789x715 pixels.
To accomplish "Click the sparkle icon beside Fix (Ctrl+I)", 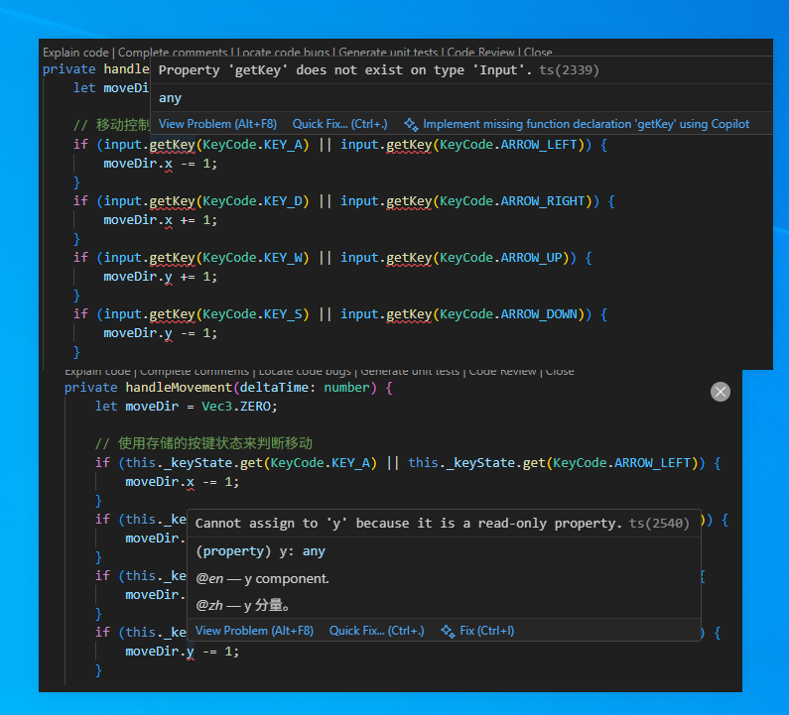I will pyautogui.click(x=448, y=631).
